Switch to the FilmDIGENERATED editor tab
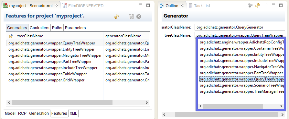 coord(83,6)
